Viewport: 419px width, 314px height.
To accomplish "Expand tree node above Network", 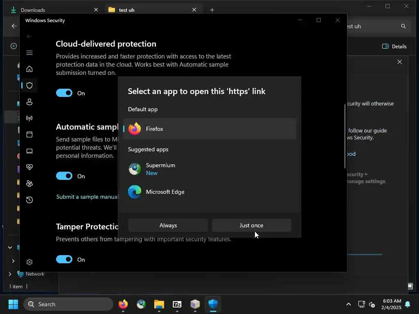I will pyautogui.click(x=13, y=261).
